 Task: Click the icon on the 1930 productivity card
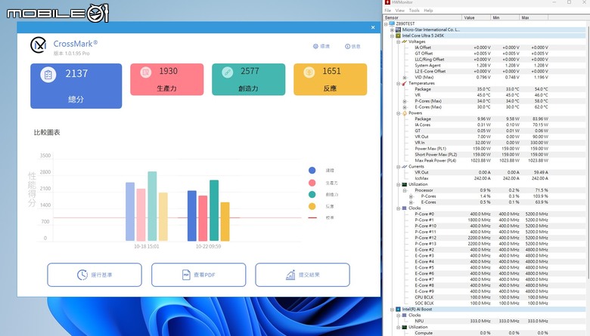point(146,72)
